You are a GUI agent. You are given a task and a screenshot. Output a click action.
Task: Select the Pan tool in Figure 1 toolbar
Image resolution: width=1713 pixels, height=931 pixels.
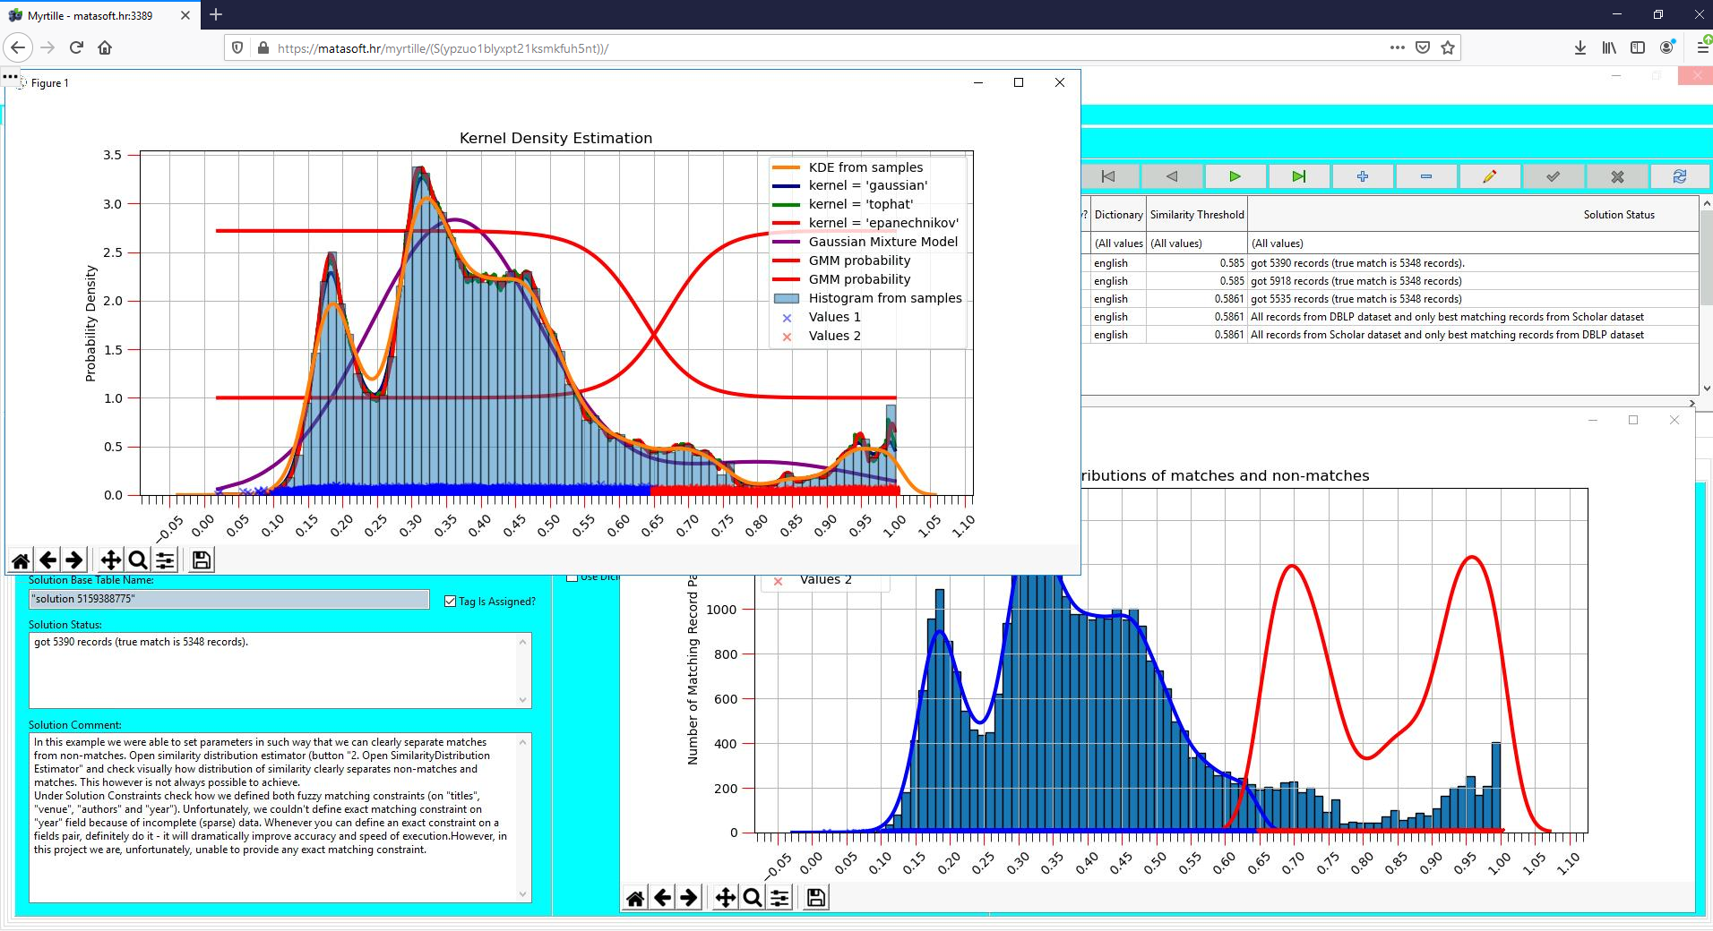[109, 559]
